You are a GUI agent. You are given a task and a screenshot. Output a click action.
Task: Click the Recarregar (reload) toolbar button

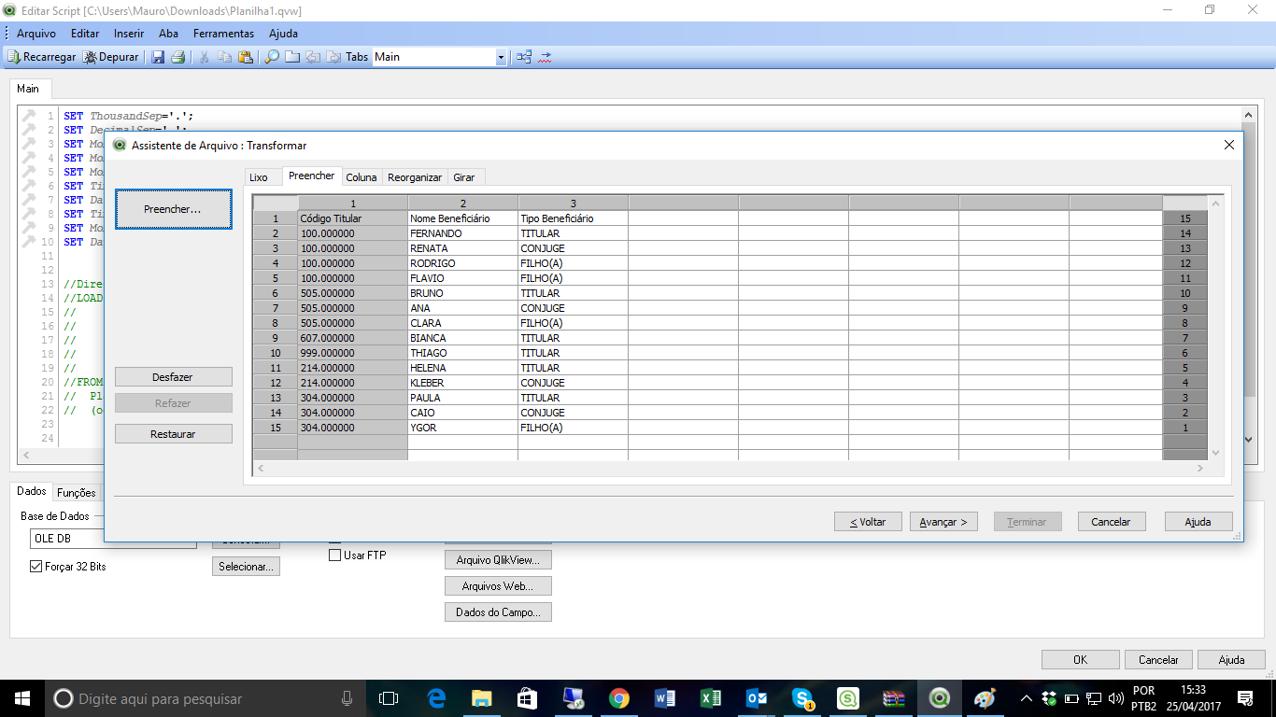[42, 57]
